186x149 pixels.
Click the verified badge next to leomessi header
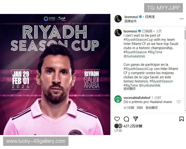pos(140,17)
